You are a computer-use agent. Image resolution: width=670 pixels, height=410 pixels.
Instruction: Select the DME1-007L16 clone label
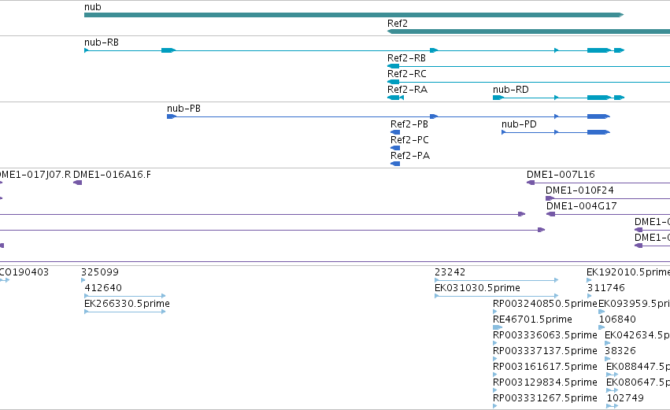561,175
